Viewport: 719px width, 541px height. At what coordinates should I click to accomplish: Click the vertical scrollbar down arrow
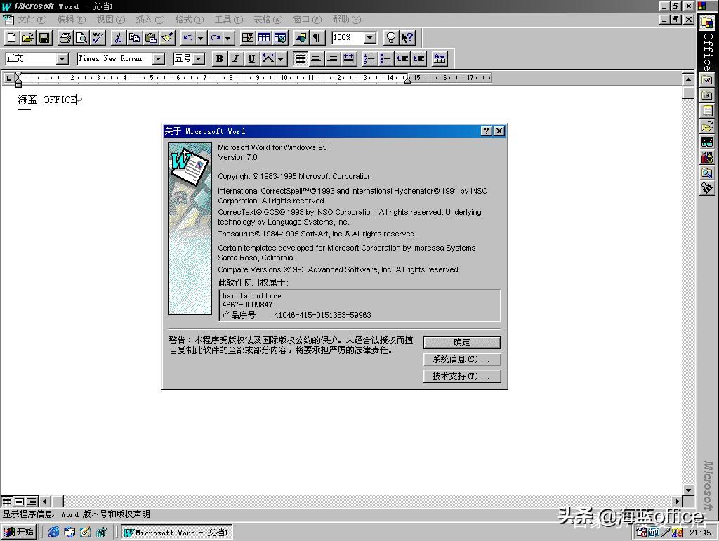pos(688,490)
